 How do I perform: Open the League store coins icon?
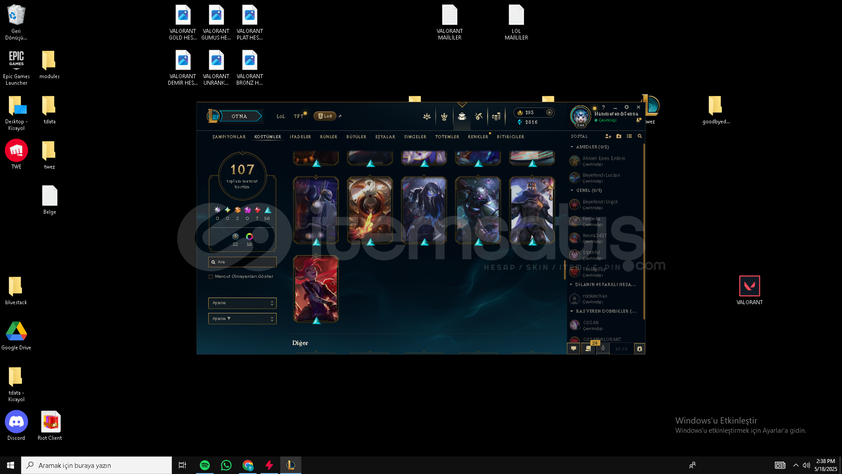[496, 116]
